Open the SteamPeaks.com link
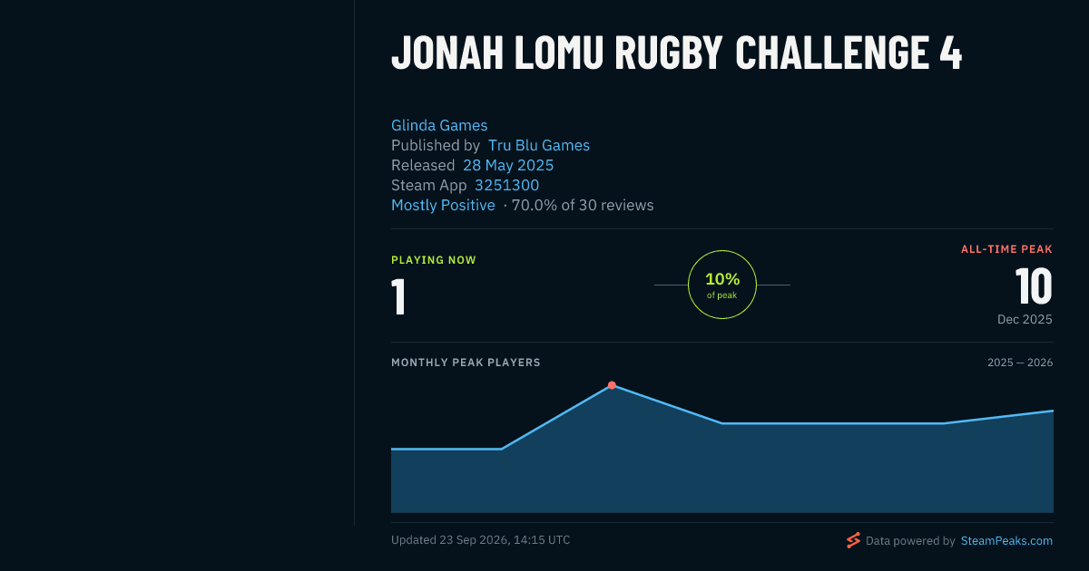 tap(1006, 541)
